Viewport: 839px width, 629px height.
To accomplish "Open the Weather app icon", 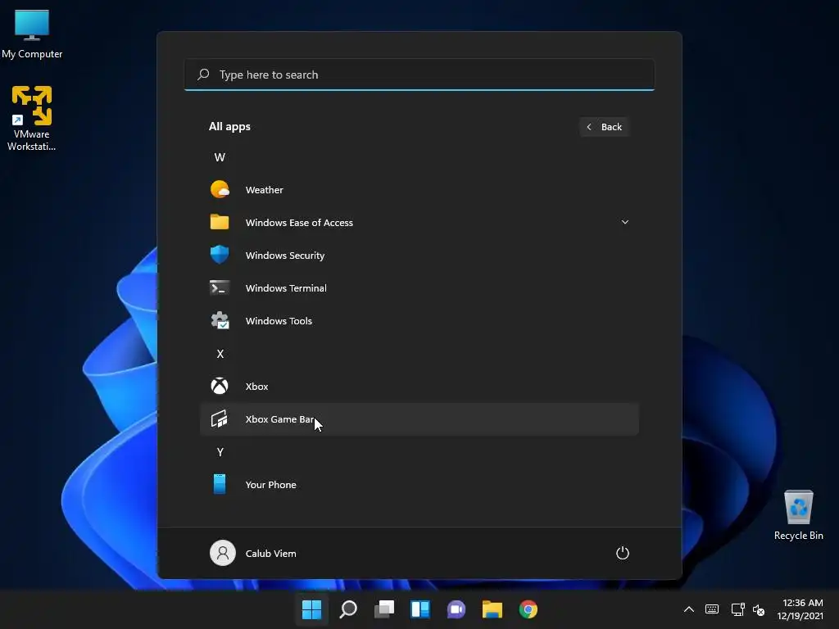I will [x=220, y=189].
